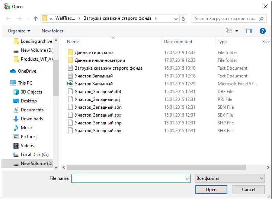Toggle the preview pane icon
The height and width of the screenshot is (200, 272).
coord(249,31)
